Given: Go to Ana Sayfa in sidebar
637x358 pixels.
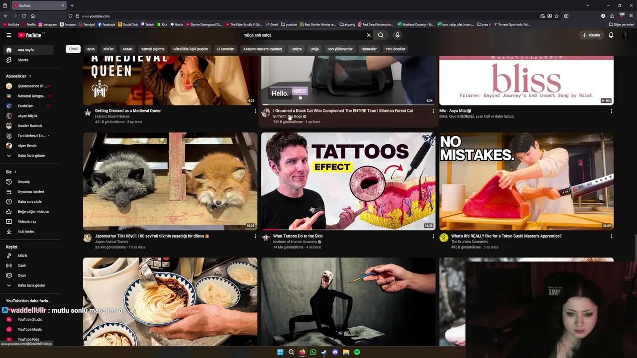Looking at the screenshot, I should click(x=28, y=50).
